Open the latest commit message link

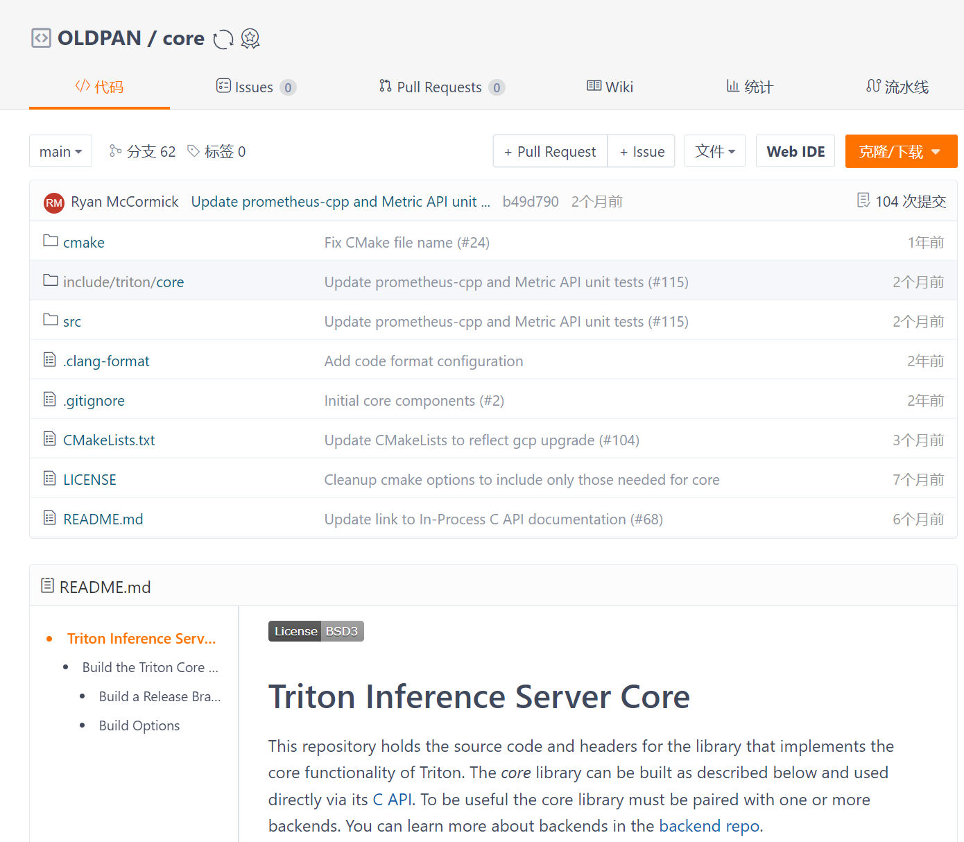point(341,202)
